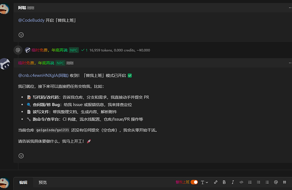This screenshot has width=292, height=190.
Task: Click the small bot avatar in the token row
Action: 28,50
